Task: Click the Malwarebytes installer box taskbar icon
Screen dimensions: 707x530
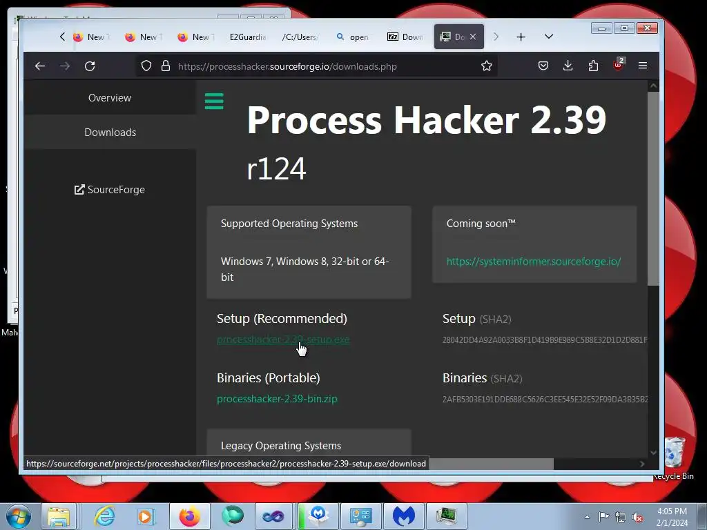Action: coord(318,516)
